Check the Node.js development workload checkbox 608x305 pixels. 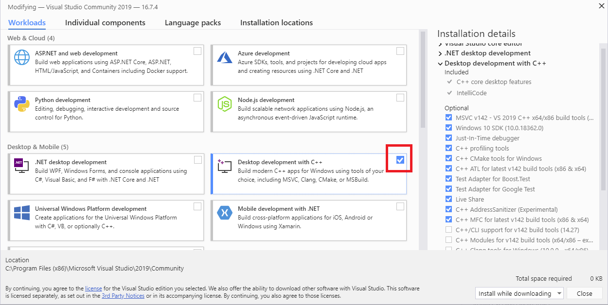(x=400, y=98)
